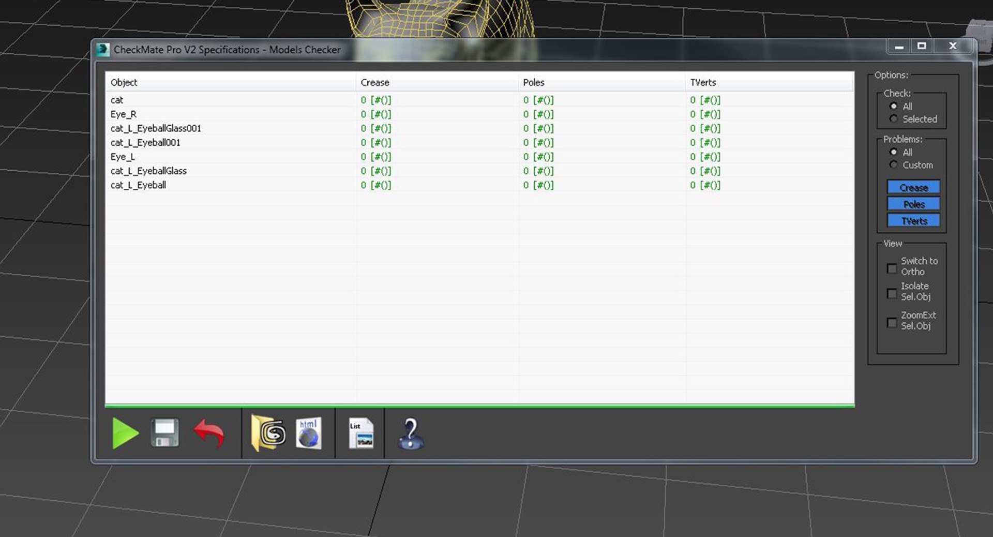
Task: Minimize the Models Checker window
Action: [899, 47]
